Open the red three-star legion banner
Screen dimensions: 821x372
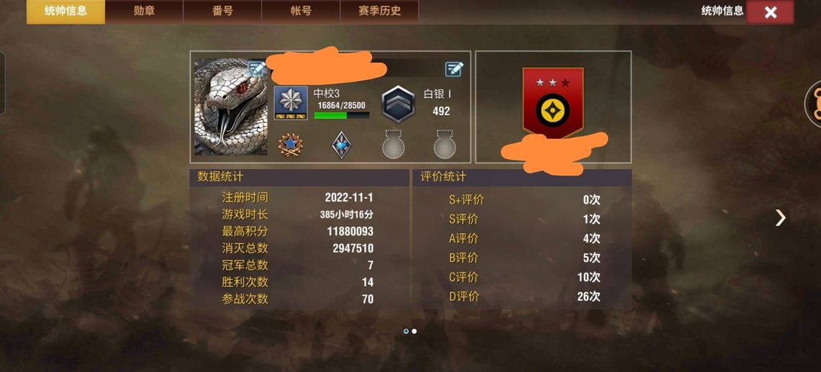[553, 103]
